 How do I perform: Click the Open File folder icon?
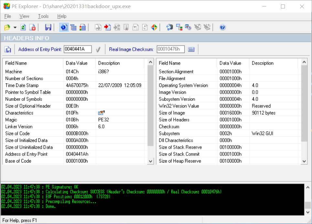(x=7, y=27)
